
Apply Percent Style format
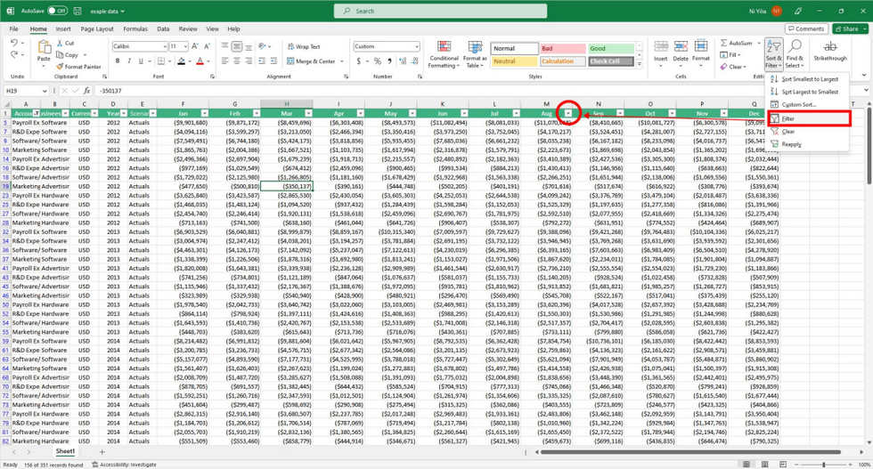click(378, 61)
